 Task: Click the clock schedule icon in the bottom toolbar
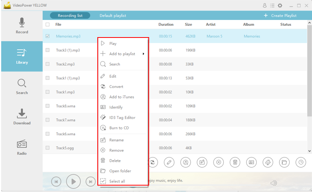tap(300, 162)
